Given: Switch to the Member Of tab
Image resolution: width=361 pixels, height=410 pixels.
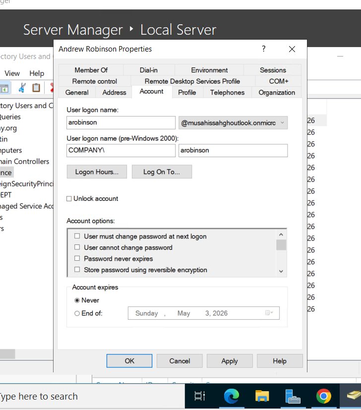Looking at the screenshot, I should (91, 70).
